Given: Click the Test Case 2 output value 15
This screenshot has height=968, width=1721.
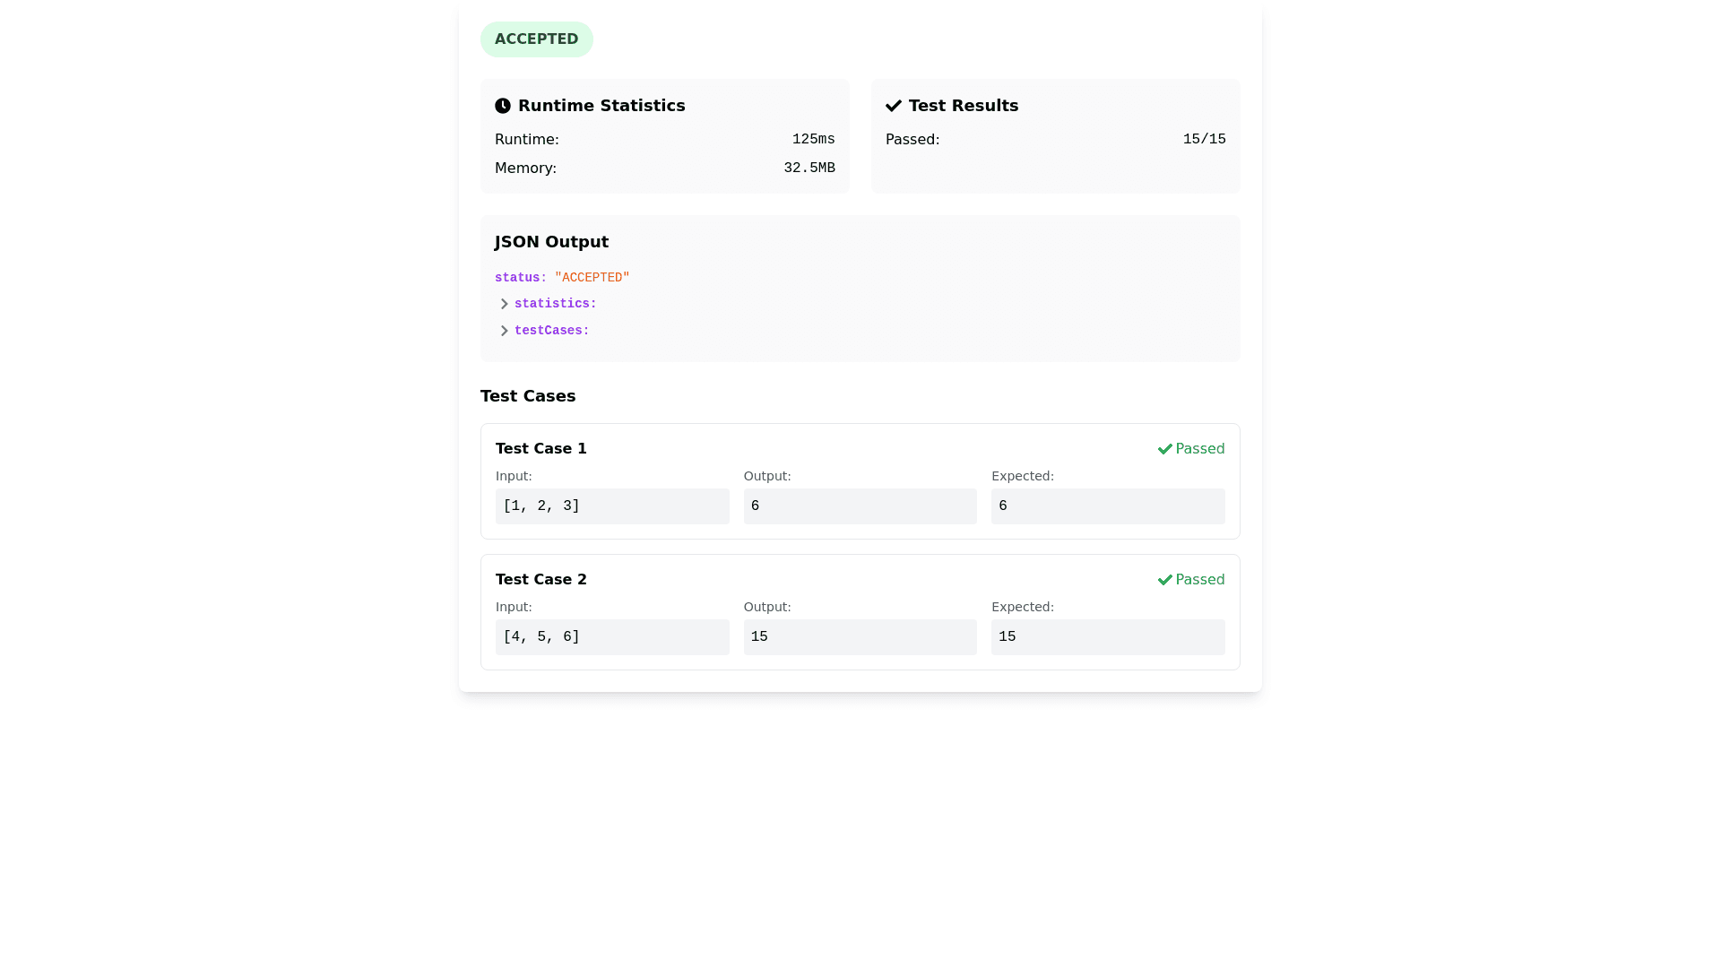Looking at the screenshot, I should coord(860,637).
